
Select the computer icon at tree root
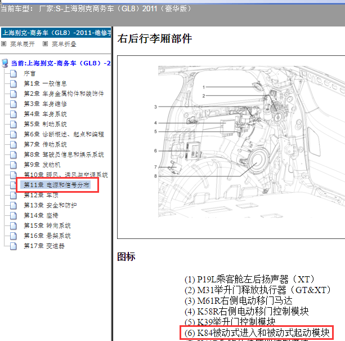[x=5, y=63]
